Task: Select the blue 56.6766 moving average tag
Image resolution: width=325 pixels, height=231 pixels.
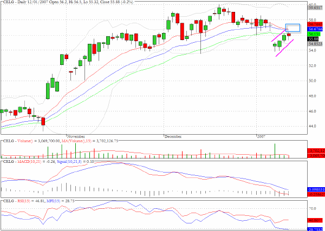Action: coord(315,29)
